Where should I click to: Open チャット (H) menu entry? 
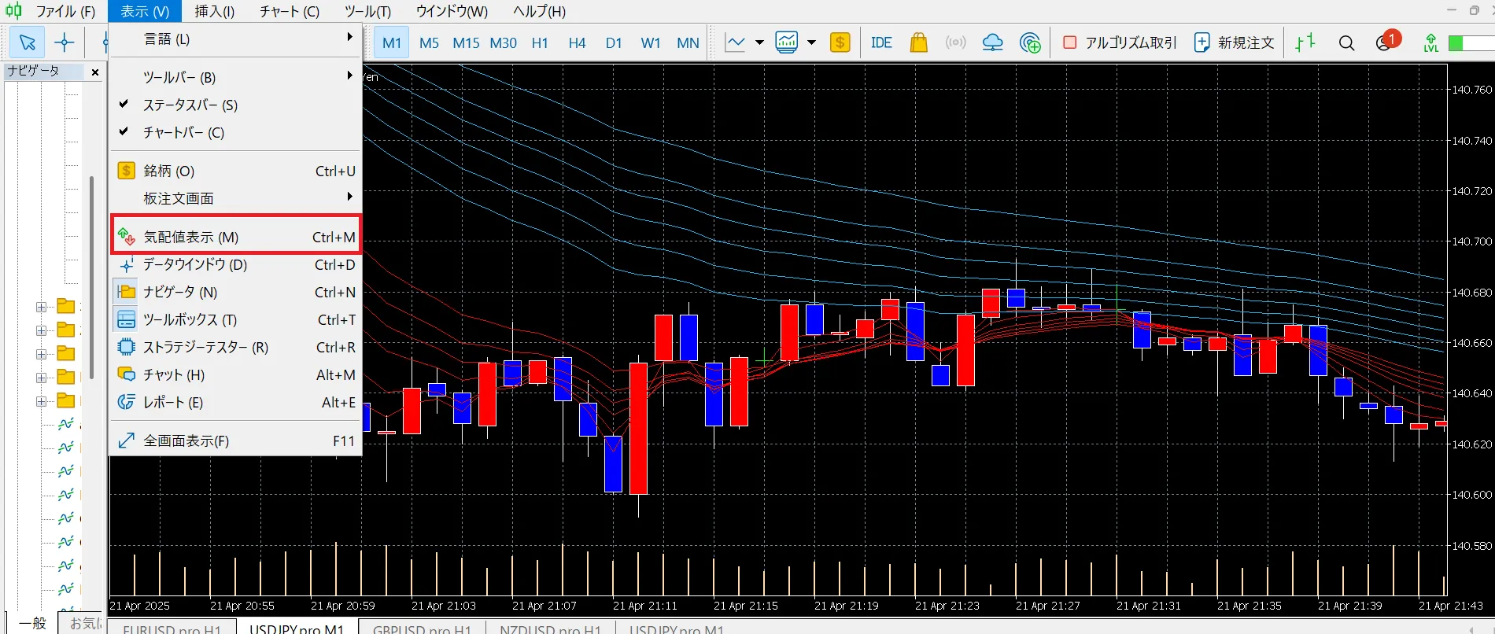tap(236, 374)
